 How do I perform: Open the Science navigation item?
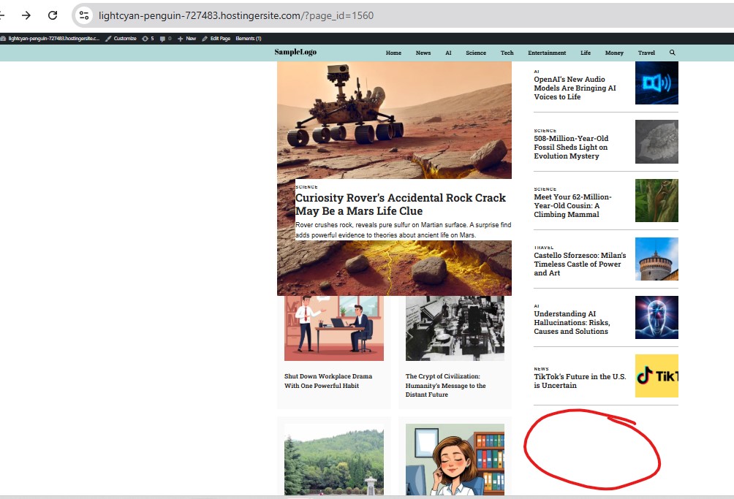pyautogui.click(x=476, y=53)
